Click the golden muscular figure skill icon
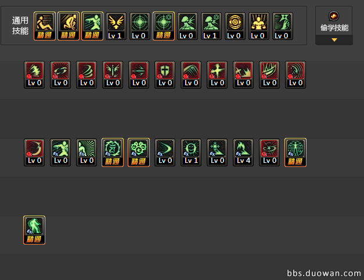The width and height of the screenshot is (364, 280). pos(259,26)
